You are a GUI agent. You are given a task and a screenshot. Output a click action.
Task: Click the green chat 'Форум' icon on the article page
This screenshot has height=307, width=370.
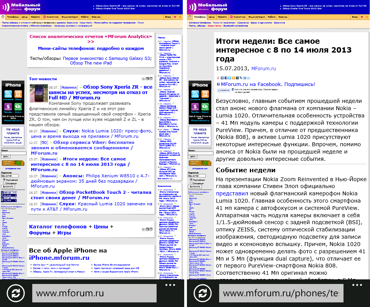click(205, 107)
